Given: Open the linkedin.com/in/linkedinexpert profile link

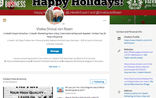Looking at the screenshot, I should click(x=138, y=42).
